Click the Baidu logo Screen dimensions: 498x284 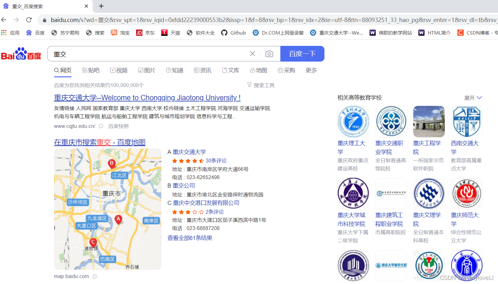21,54
